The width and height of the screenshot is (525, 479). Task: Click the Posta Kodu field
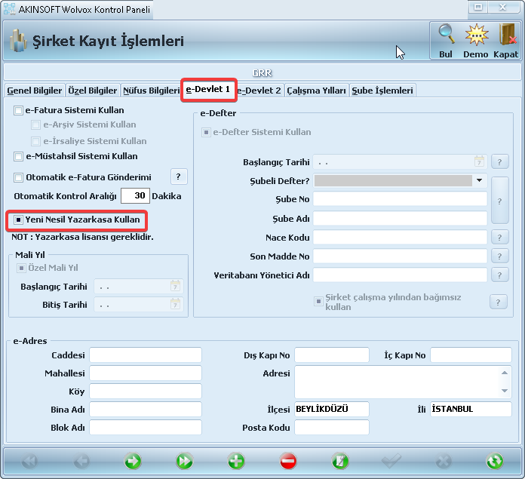[x=332, y=427]
